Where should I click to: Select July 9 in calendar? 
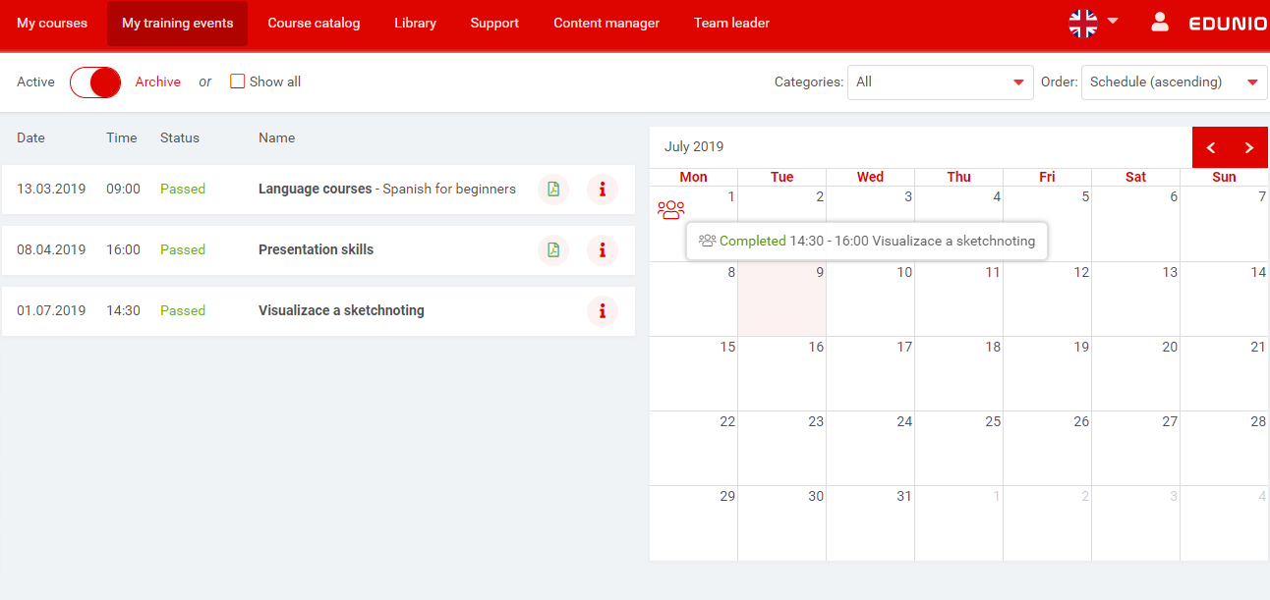coord(781,300)
